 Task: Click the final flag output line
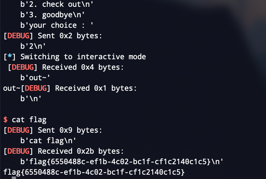pyautogui.click(x=94, y=172)
